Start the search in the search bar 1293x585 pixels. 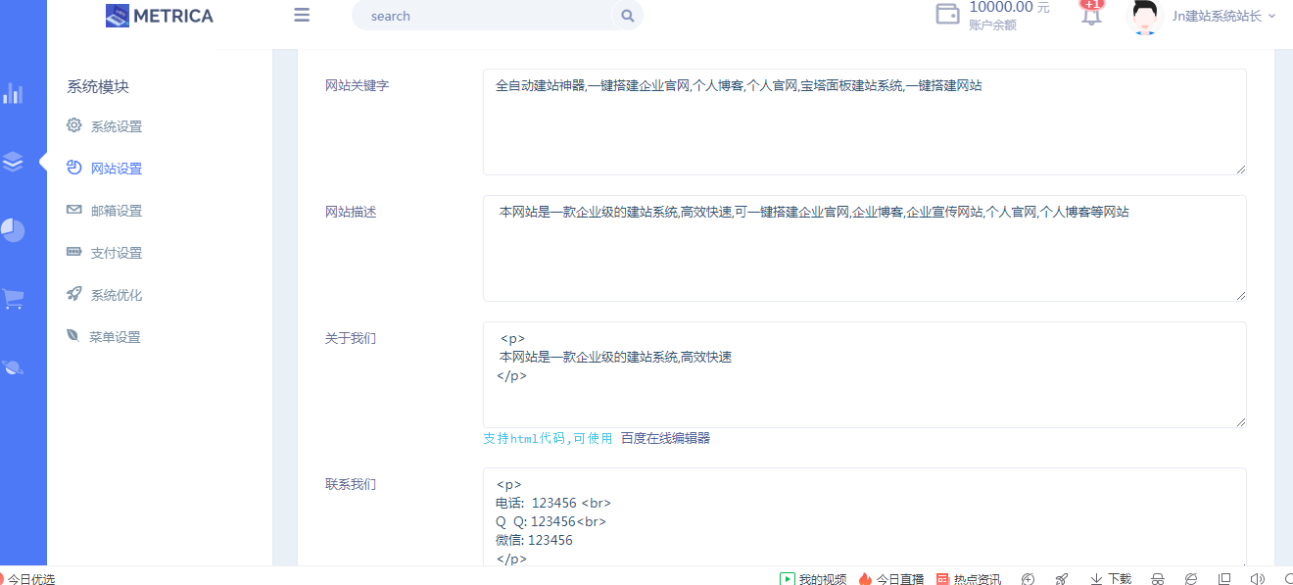(628, 16)
